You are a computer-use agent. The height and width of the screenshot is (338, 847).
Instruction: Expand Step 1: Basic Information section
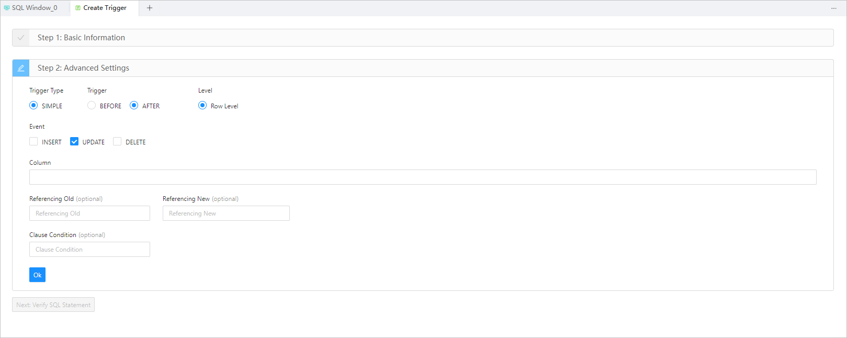click(81, 38)
